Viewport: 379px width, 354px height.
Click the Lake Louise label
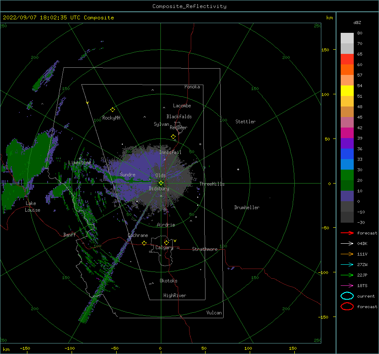(x=32, y=207)
